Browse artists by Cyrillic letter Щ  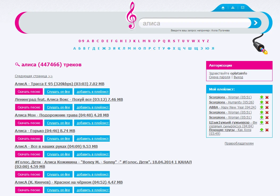pyautogui.click(x=196, y=49)
